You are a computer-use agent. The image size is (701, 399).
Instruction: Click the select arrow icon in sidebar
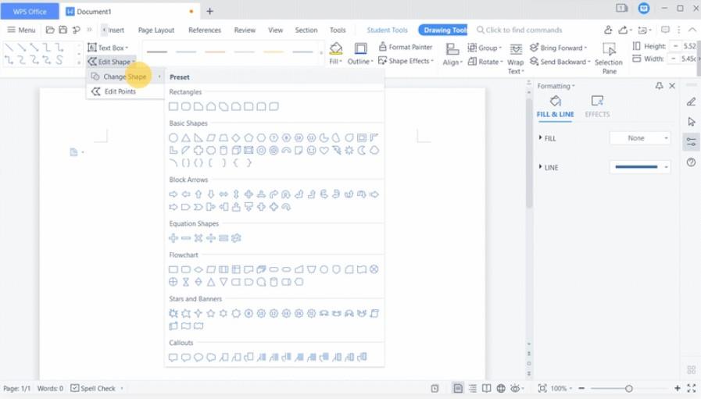point(691,122)
